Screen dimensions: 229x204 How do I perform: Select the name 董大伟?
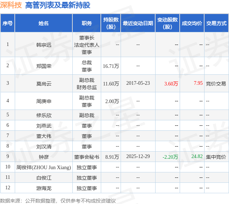tap(44, 136)
